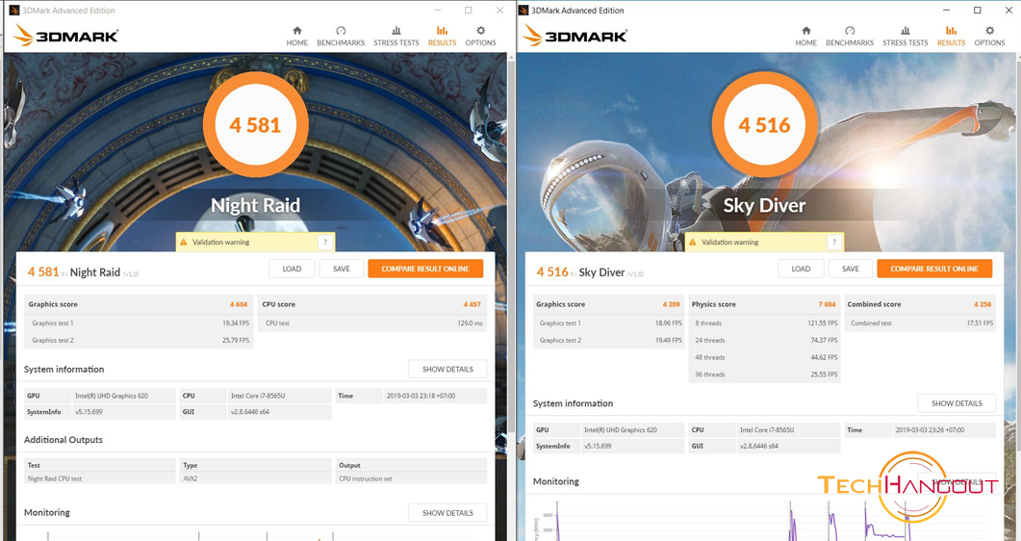Select CPU test 129.0 ms row

pyautogui.click(x=372, y=322)
